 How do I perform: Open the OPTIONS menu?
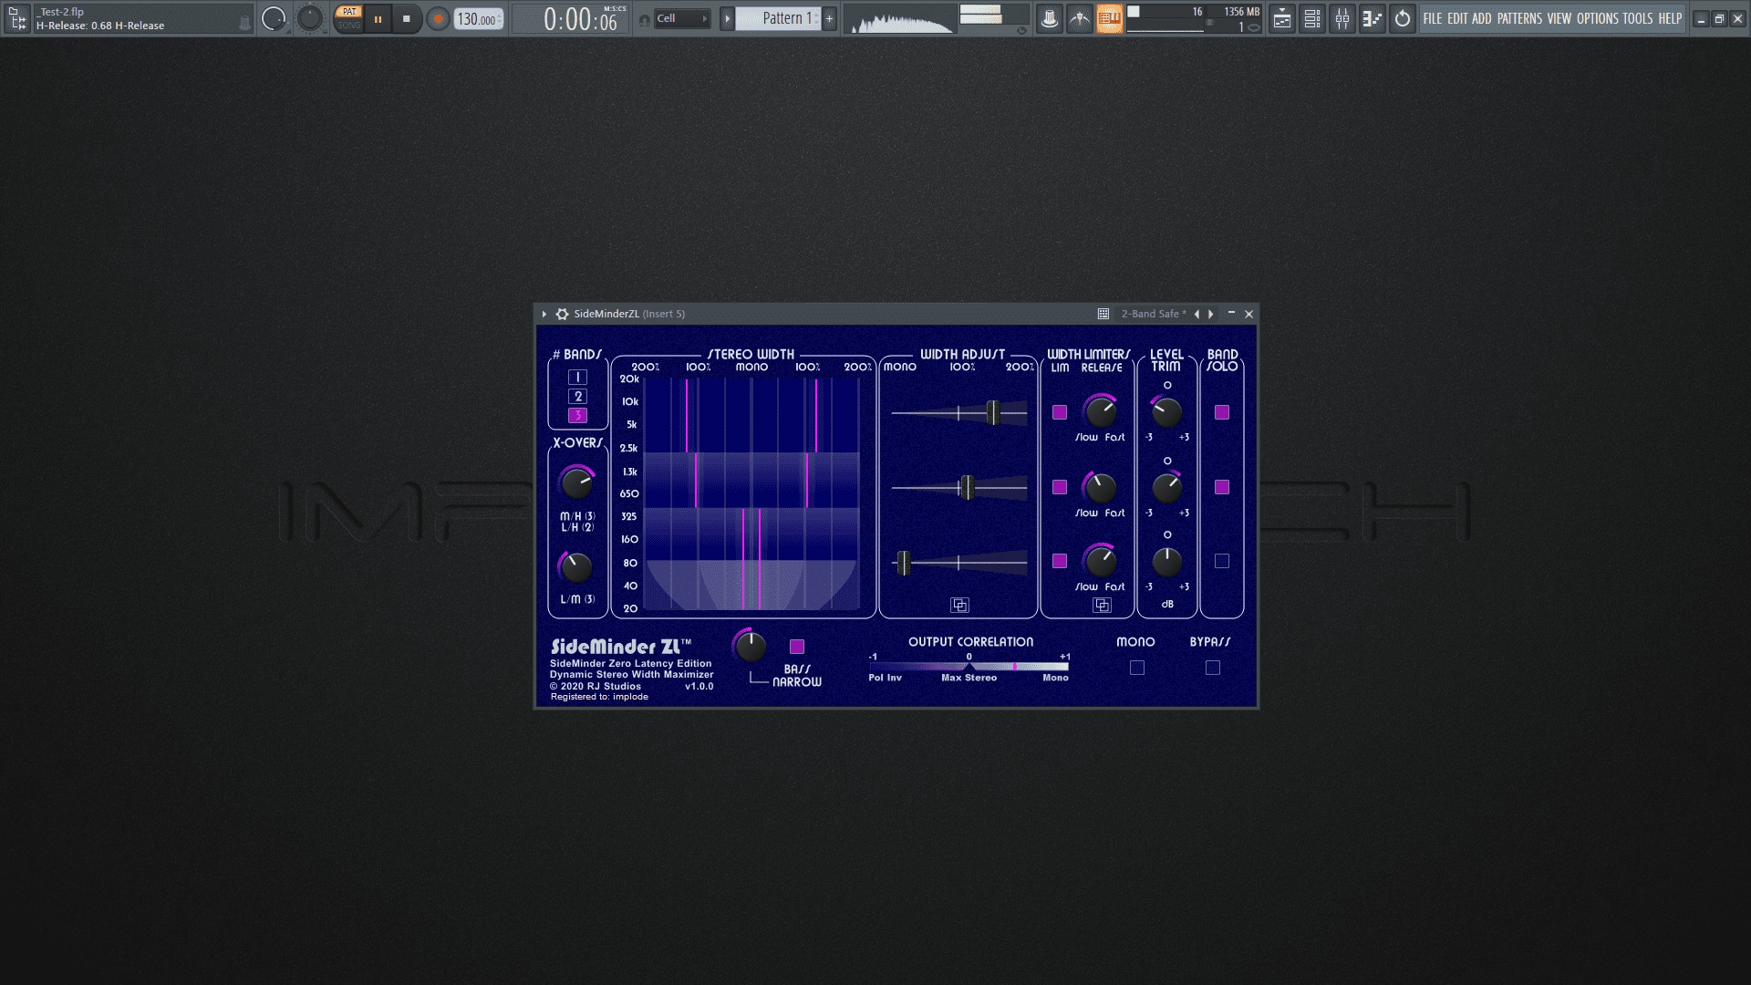pos(1598,18)
